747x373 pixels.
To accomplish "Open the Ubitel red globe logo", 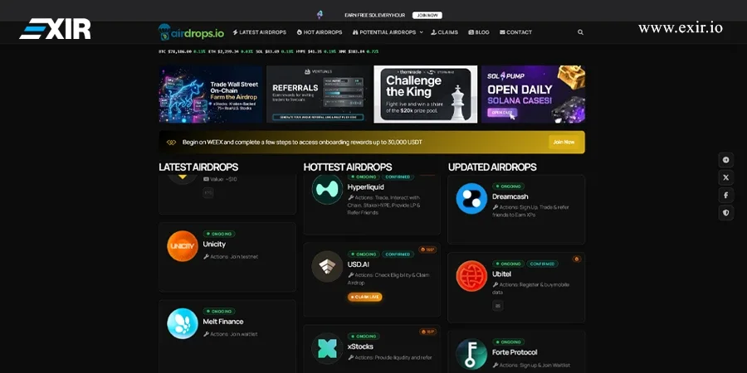I will 471,276.
